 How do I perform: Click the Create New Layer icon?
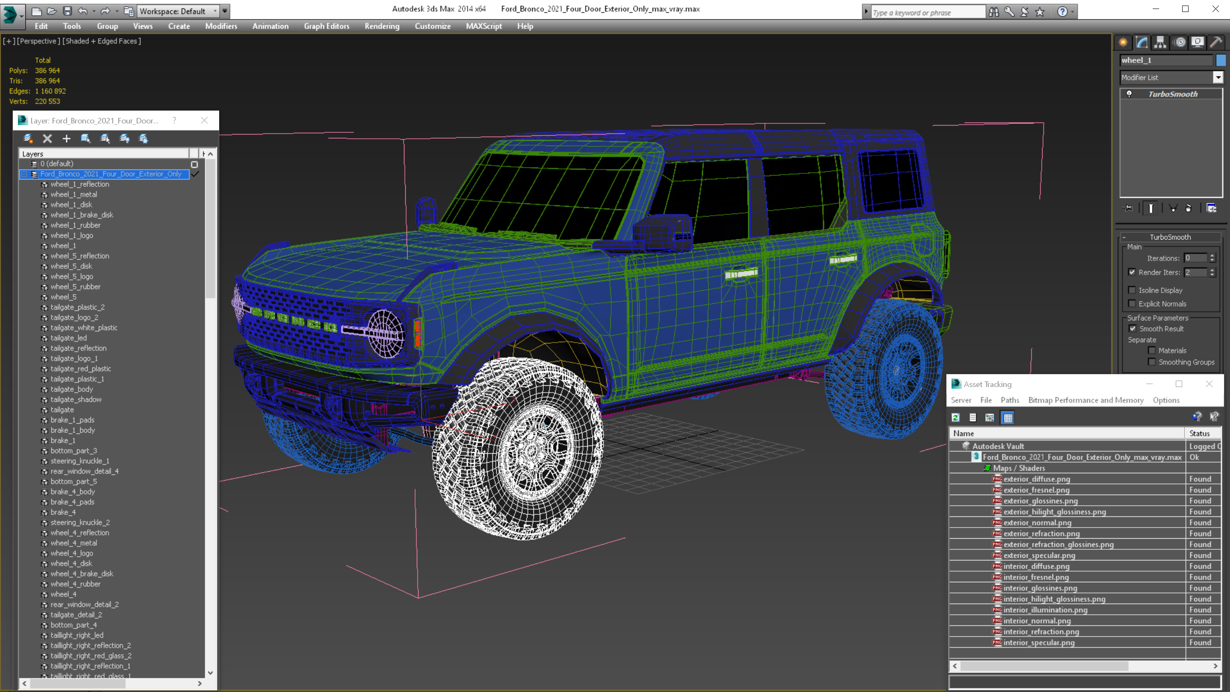tap(28, 138)
